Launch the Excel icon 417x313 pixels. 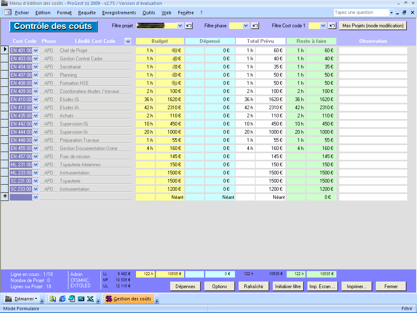(90, 299)
